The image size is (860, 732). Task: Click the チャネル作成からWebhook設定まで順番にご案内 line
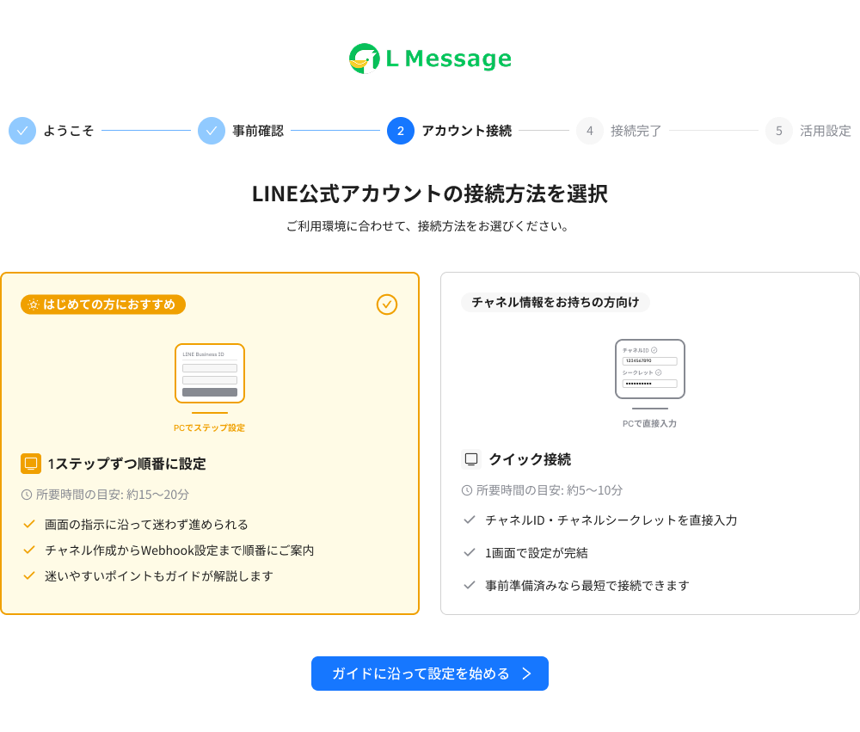click(180, 551)
